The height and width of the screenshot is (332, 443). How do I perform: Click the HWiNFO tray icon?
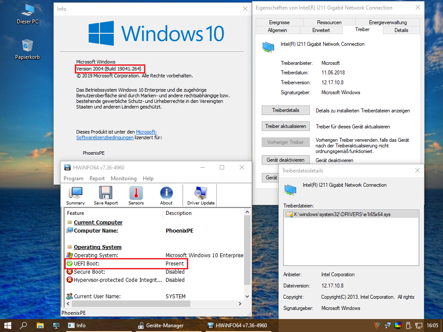[377, 325]
